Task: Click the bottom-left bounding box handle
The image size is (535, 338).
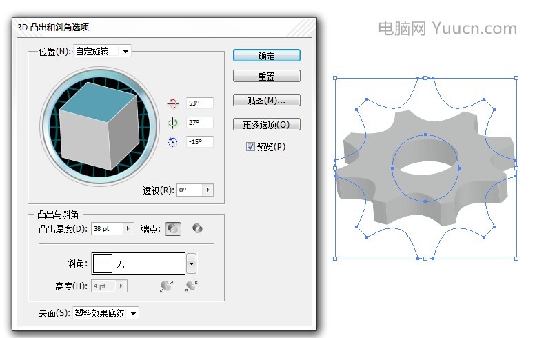Action: point(335,259)
